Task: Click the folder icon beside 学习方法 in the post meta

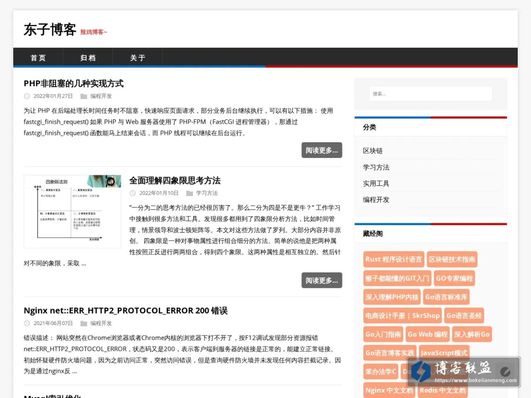Action: pyautogui.click(x=189, y=193)
